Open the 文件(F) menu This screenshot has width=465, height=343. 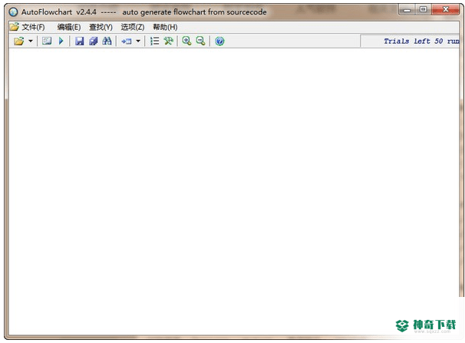tap(33, 28)
